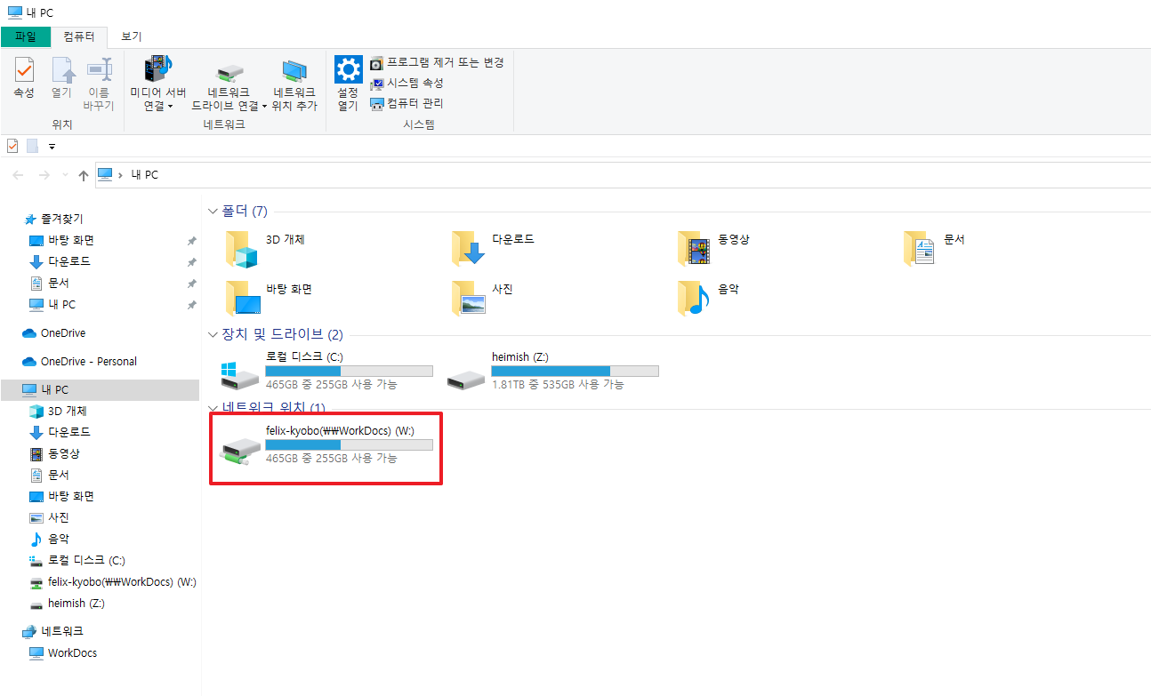The width and height of the screenshot is (1151, 696).
Task: Collapse the 폴더 (7) section
Action: tap(213, 211)
